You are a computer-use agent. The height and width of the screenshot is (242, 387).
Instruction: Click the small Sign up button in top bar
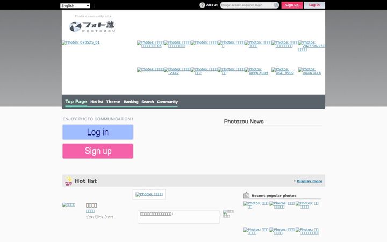[292, 5]
